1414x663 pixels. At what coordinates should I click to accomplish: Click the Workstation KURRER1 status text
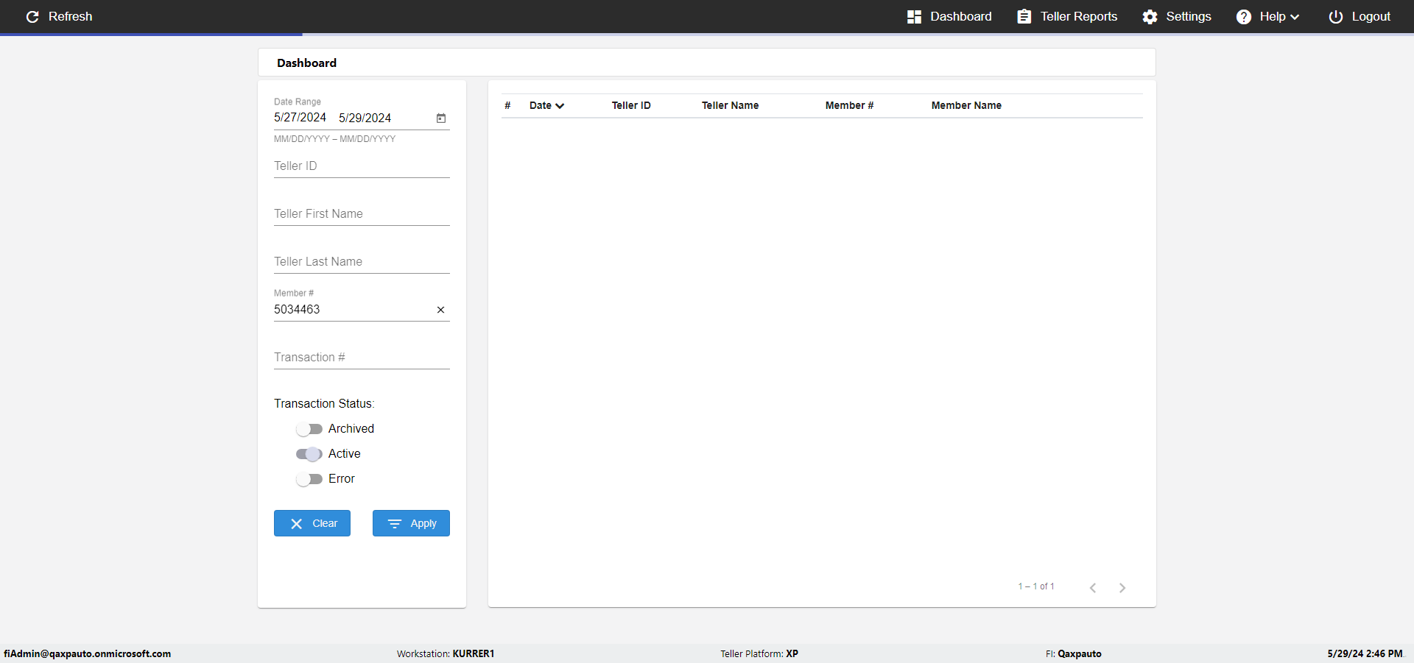446,653
